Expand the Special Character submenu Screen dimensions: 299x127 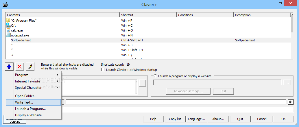[33, 88]
